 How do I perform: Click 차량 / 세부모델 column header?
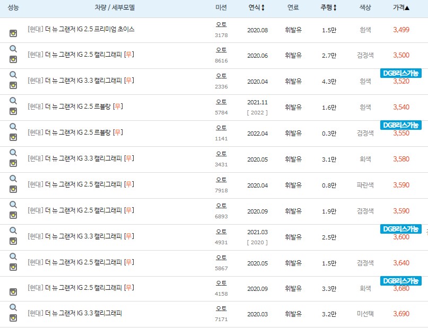coord(115,7)
